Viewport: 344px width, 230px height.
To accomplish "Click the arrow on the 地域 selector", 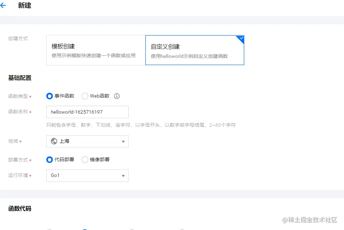I will pyautogui.click(x=123, y=142).
